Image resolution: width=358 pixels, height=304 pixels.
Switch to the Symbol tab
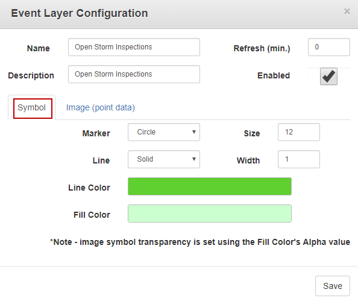pyautogui.click(x=31, y=107)
